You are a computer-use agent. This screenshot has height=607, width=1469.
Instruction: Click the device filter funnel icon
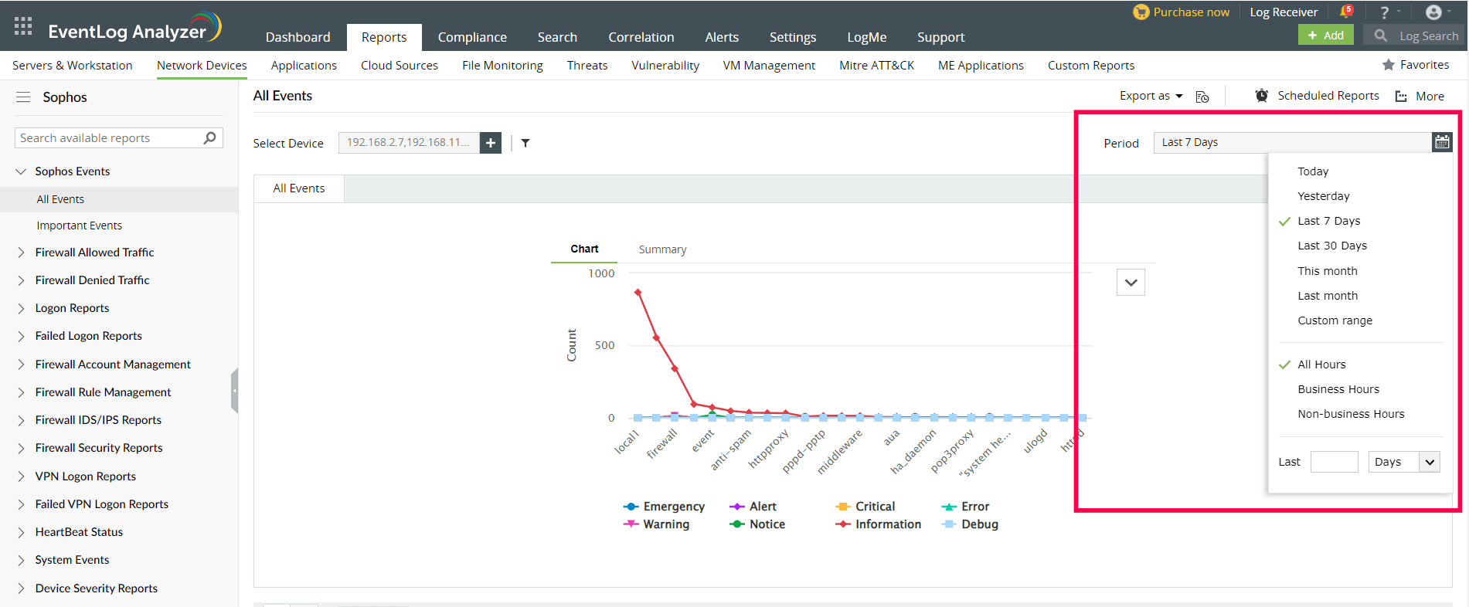click(525, 143)
